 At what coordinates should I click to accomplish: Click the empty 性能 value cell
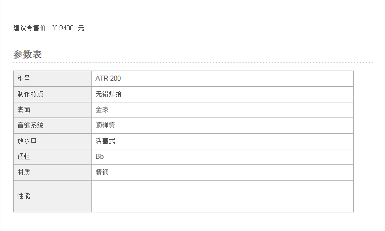[x=222, y=196]
